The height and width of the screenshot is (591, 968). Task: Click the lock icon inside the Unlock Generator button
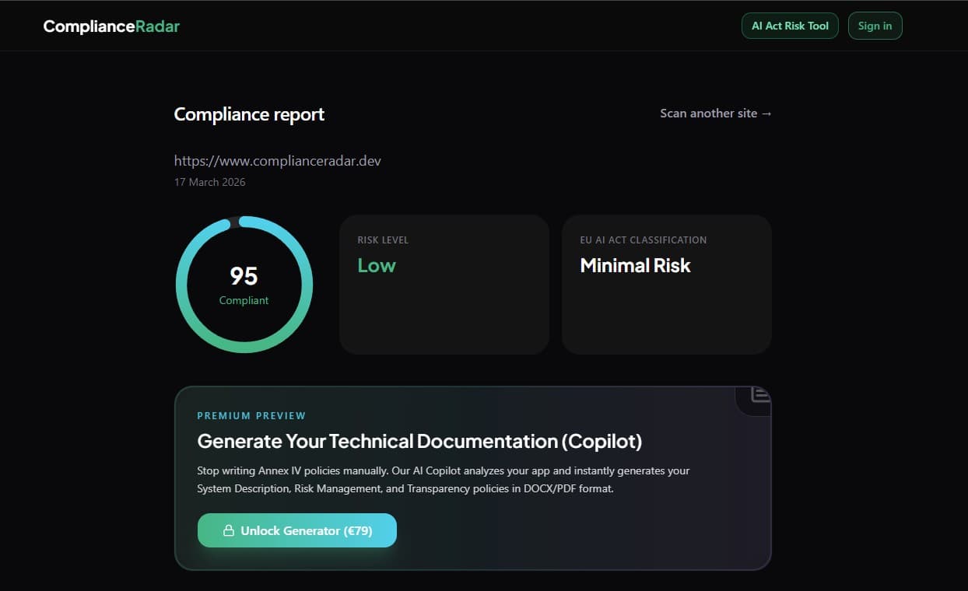229,530
